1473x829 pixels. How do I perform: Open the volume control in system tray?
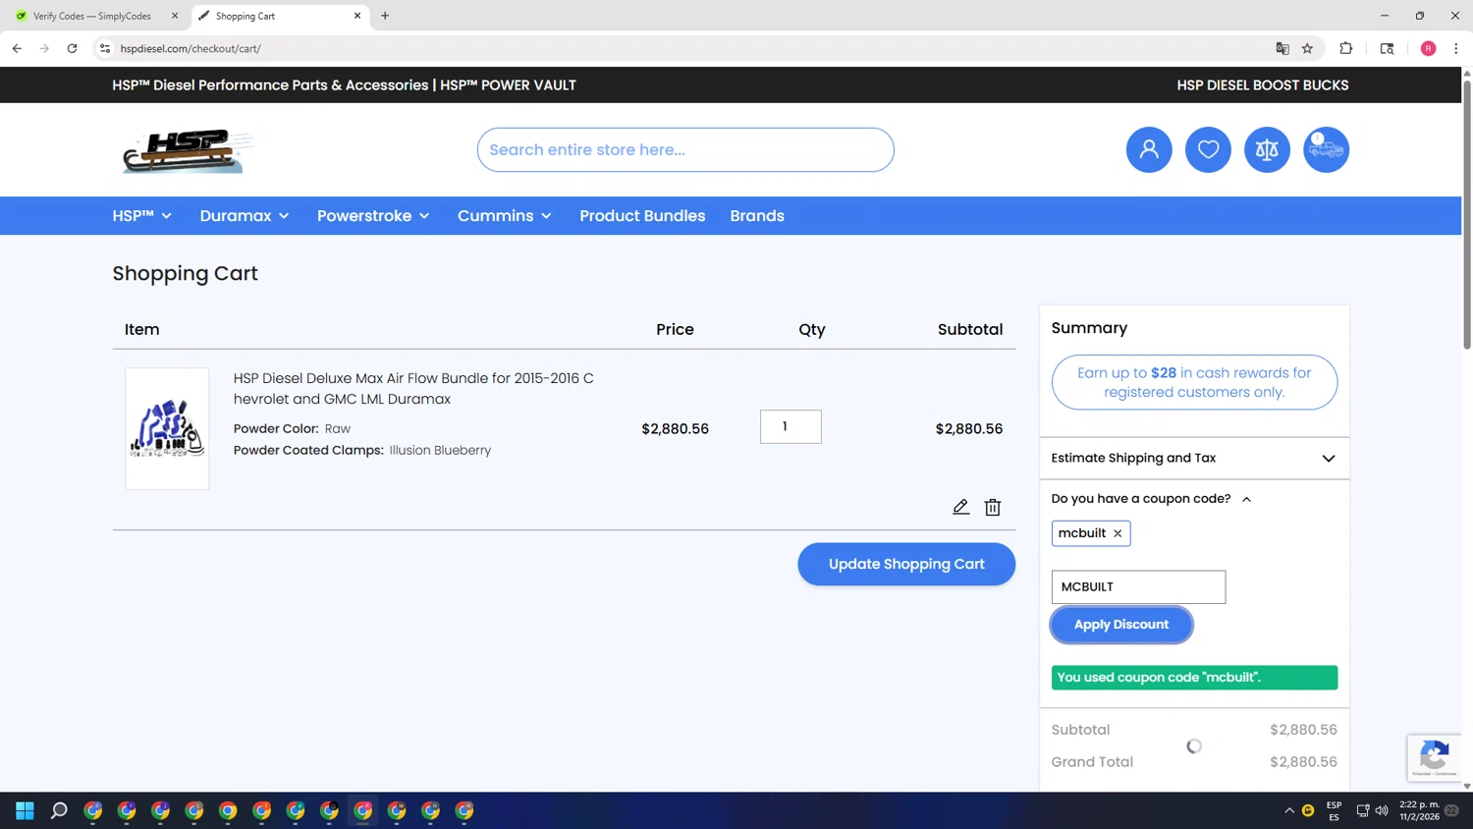[1382, 810]
